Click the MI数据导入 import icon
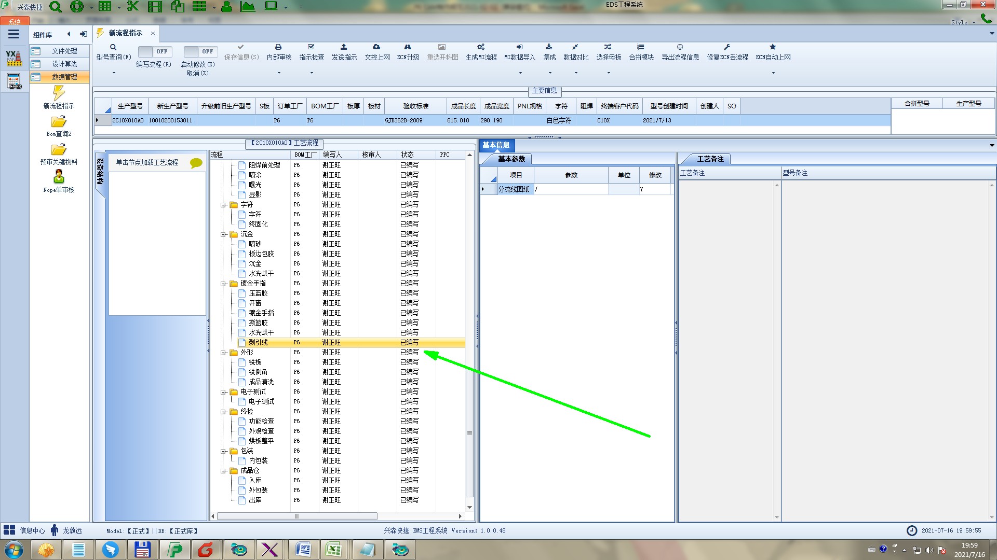Screen dimensions: 997x560 pos(519,47)
